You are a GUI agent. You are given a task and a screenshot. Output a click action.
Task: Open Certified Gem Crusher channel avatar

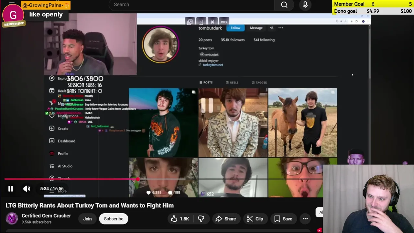(x=12, y=218)
